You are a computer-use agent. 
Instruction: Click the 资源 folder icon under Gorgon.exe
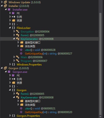(13, 83)
